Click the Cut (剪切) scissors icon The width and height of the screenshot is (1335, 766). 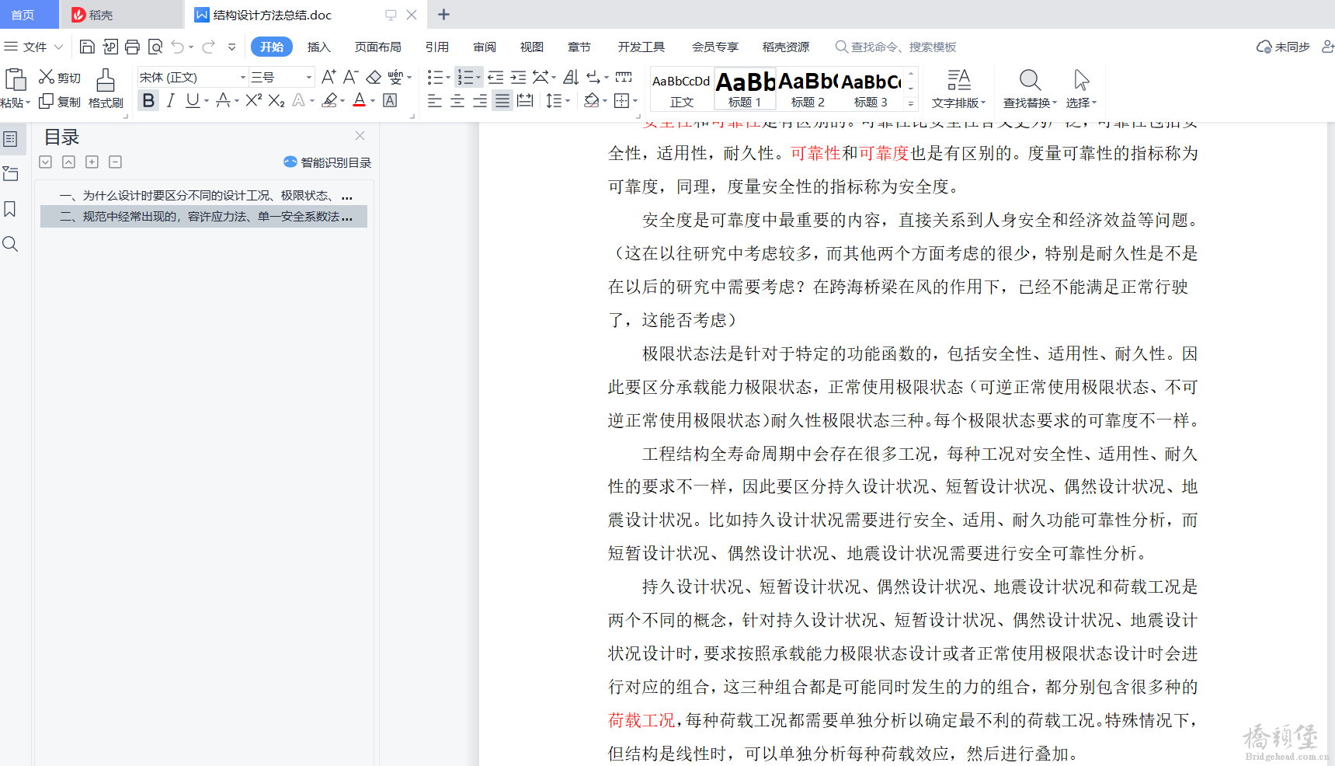pyautogui.click(x=47, y=77)
